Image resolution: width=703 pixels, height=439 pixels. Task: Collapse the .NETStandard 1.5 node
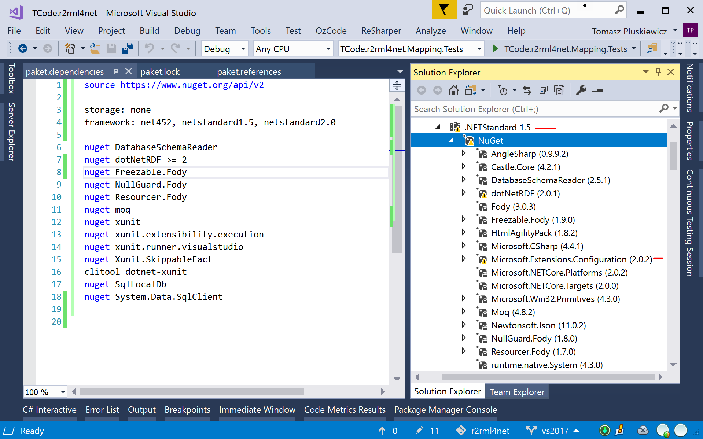click(x=438, y=127)
